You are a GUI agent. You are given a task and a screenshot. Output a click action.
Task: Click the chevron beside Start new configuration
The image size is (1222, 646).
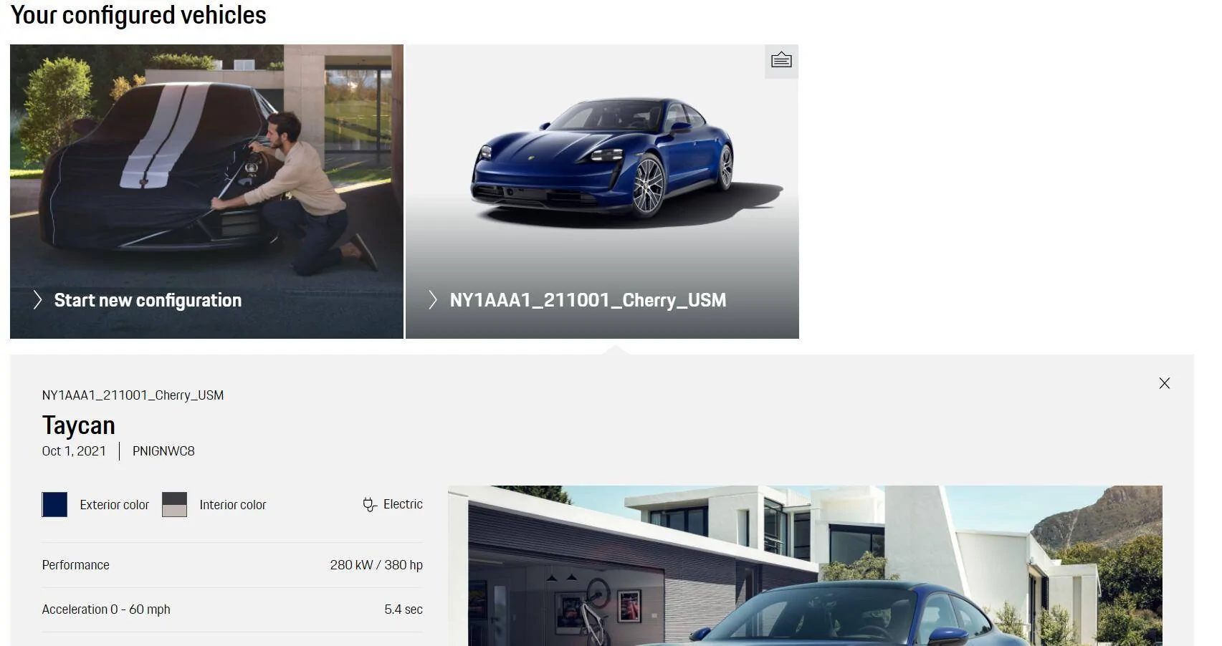coord(37,300)
